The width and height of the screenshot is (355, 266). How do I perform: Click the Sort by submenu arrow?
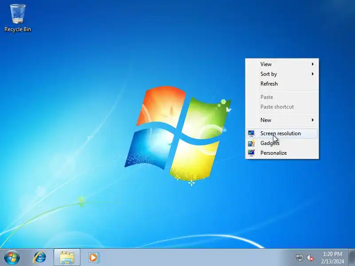(x=313, y=74)
